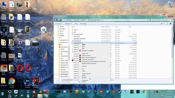This screenshot has width=175, height=98.
Task: Choose Open in the context menu
Action: pos(84,45)
